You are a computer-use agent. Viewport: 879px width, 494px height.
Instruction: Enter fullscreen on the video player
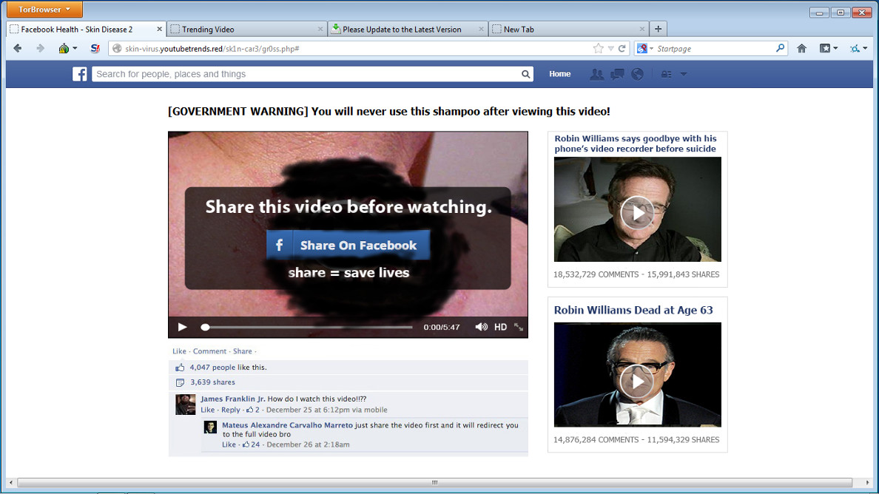(519, 327)
